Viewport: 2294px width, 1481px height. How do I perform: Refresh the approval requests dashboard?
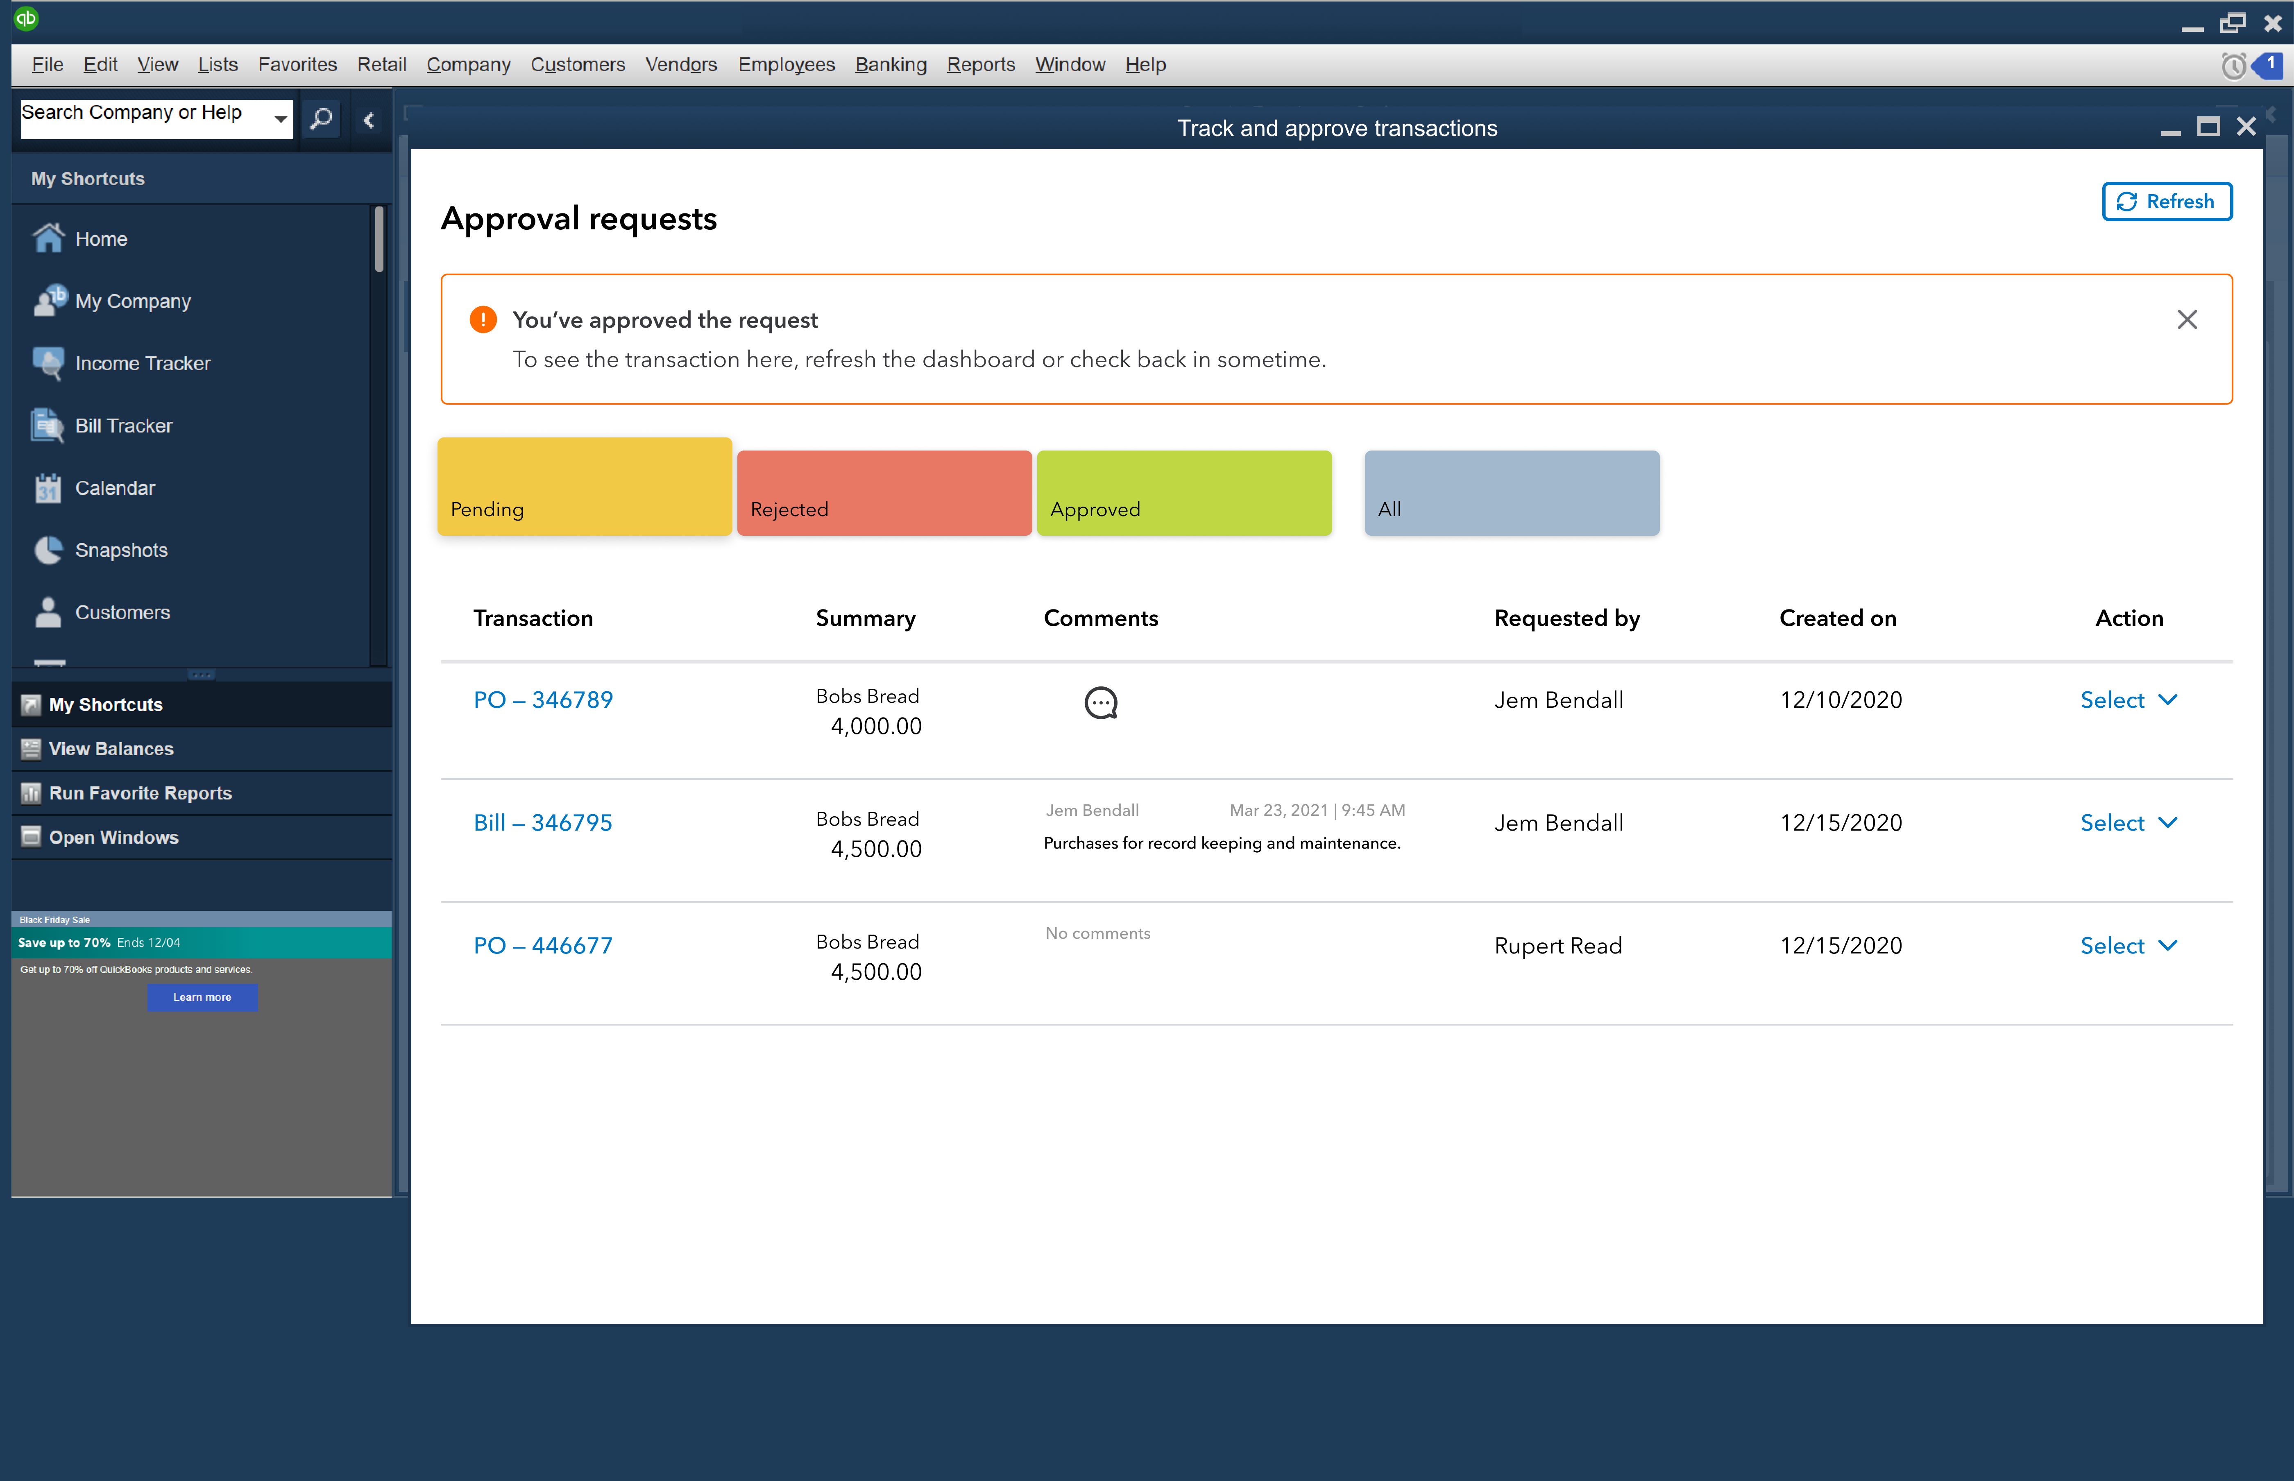[x=2166, y=201]
